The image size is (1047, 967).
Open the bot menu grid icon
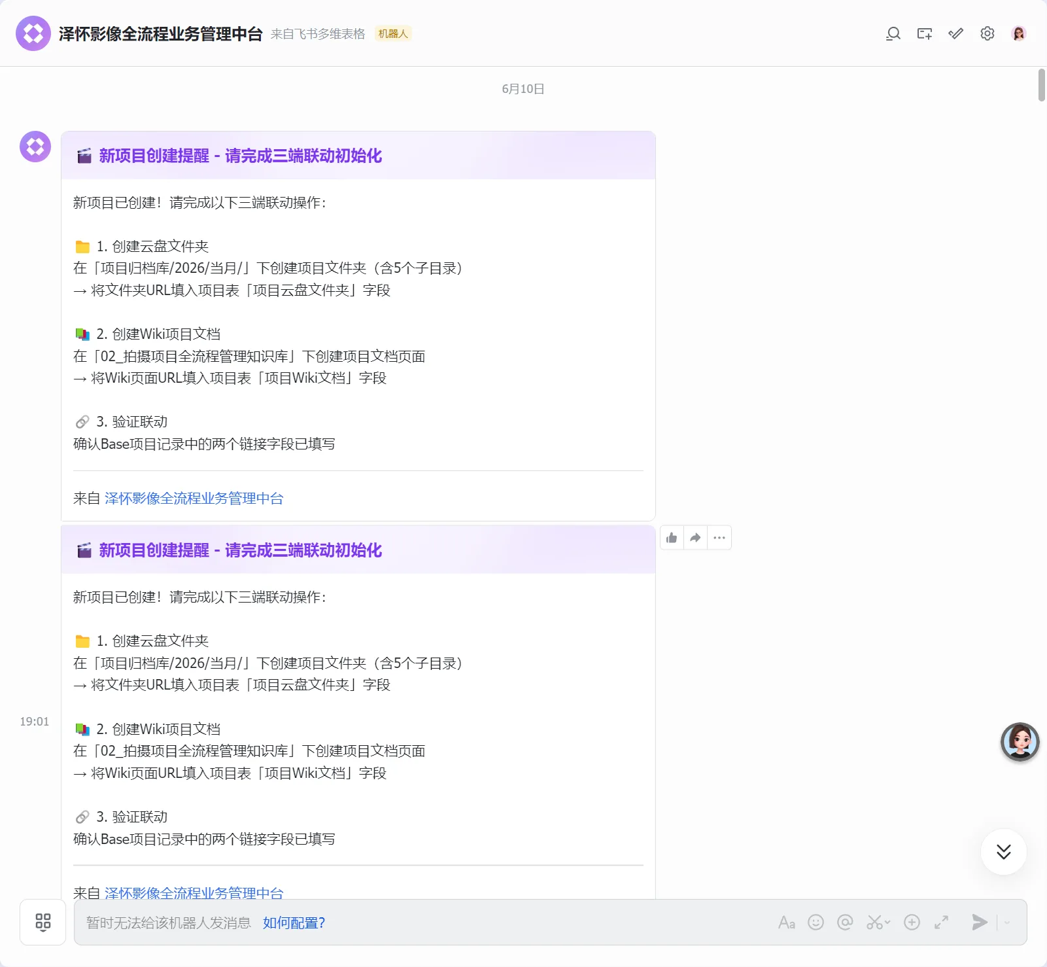[x=43, y=923]
